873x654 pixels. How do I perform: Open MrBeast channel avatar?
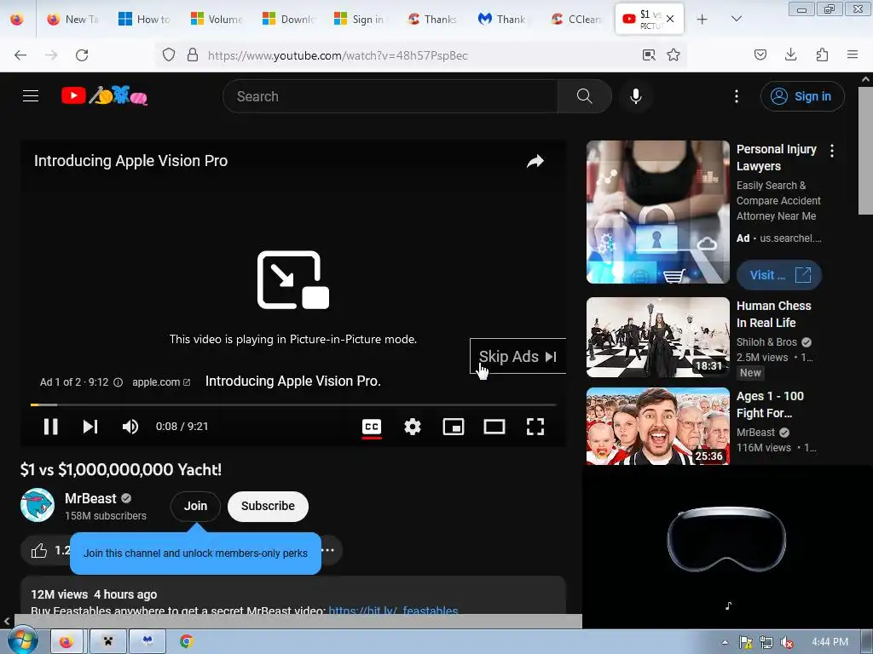click(38, 505)
